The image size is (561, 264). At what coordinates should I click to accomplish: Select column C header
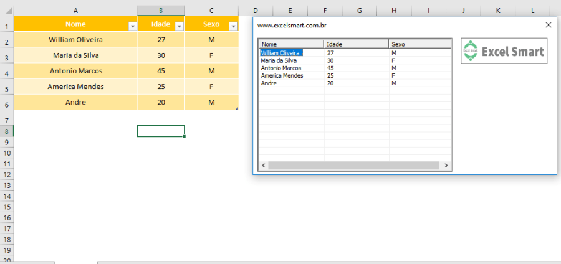(211, 11)
